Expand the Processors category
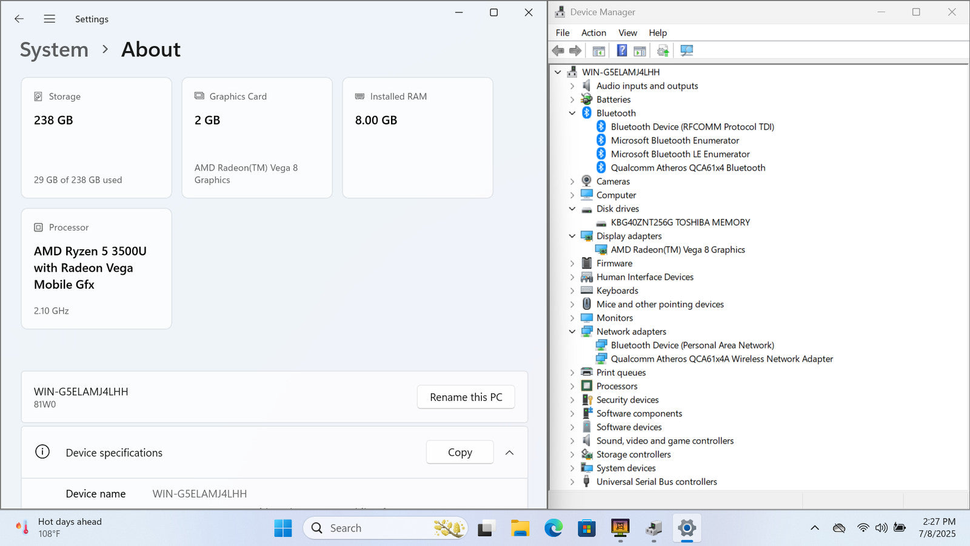Screen dimensions: 970x546 572,386
